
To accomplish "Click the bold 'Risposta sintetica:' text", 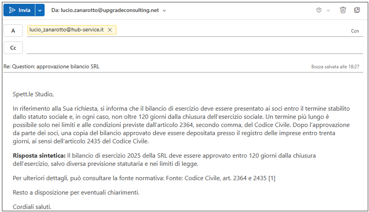I will coord(39,155).
